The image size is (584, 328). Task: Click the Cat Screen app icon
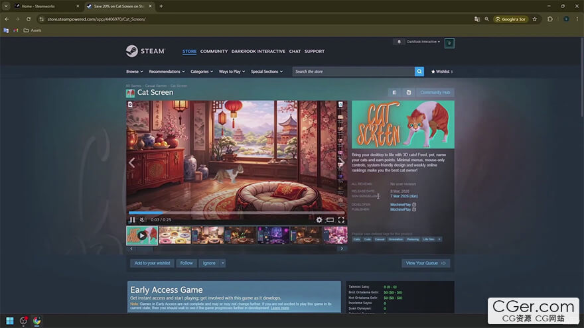(130, 93)
